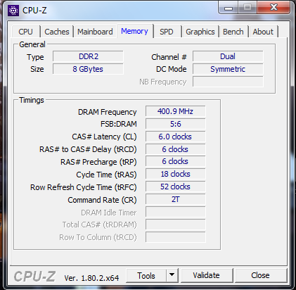
Task: Go to the SPD tab
Action: 167,32
